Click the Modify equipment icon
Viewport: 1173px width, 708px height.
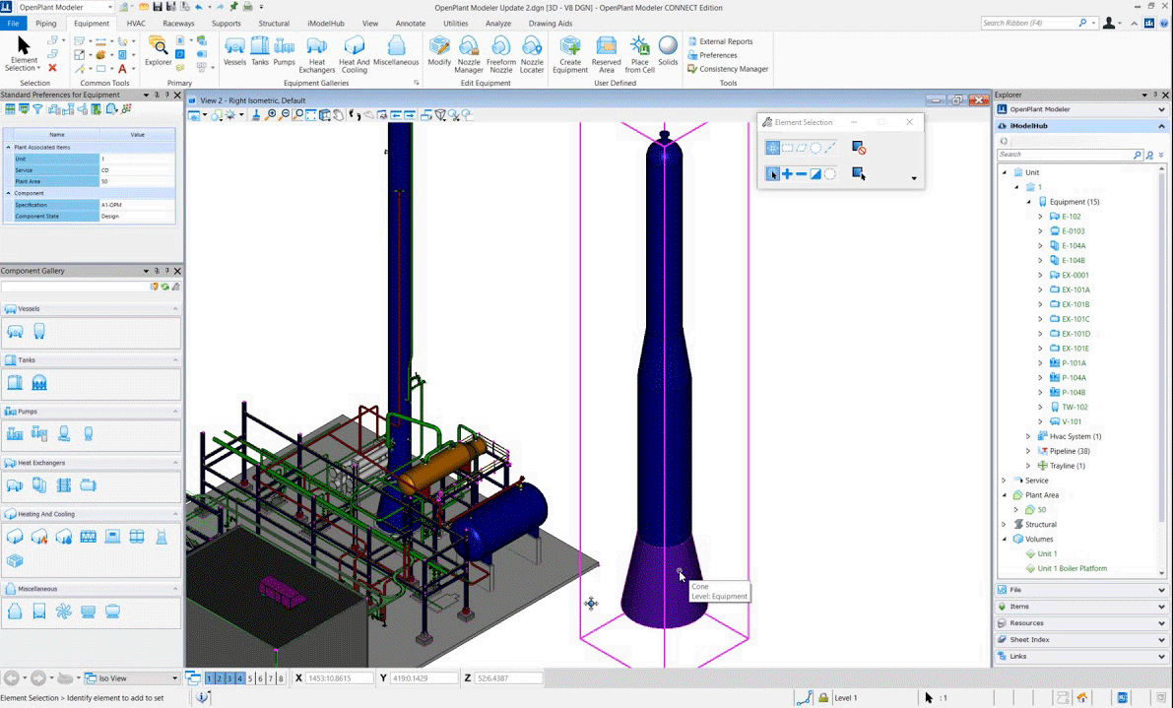pyautogui.click(x=439, y=51)
